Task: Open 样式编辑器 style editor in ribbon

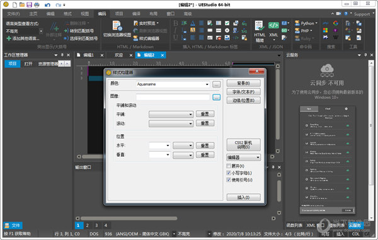Action: tap(146, 38)
